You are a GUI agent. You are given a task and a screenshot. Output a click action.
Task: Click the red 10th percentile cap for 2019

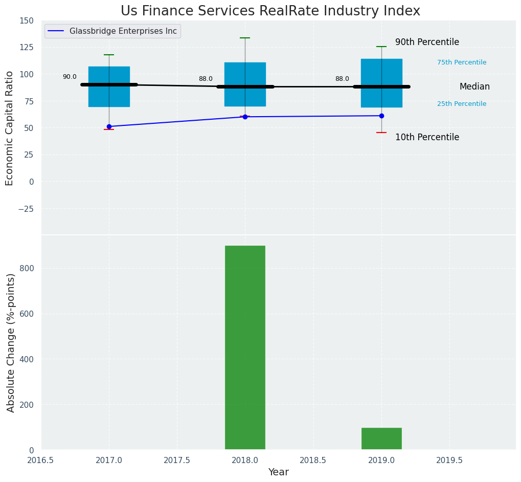381,133
